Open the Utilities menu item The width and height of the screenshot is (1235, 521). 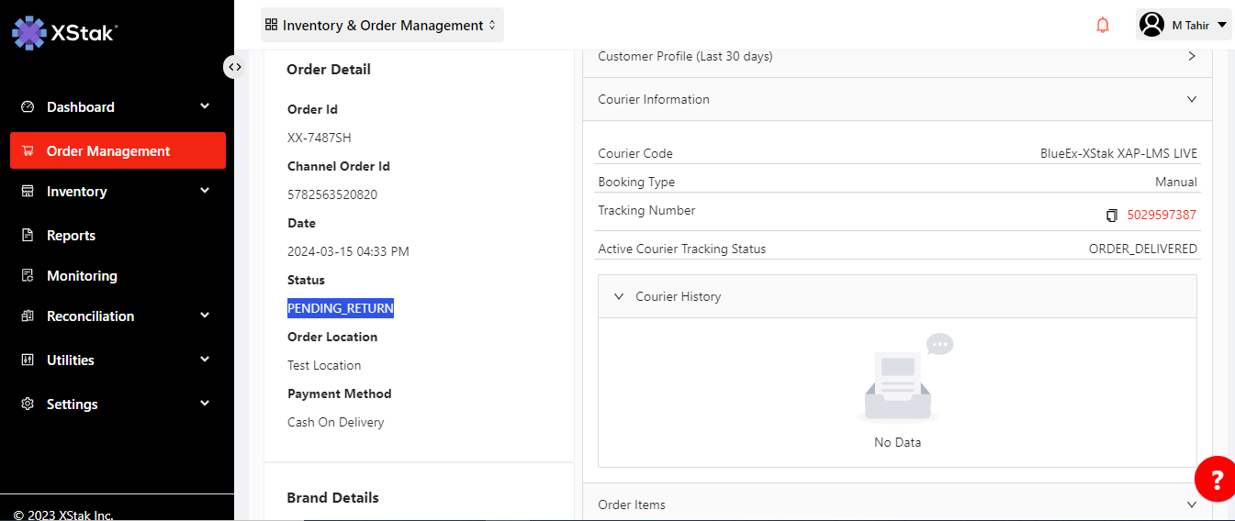click(71, 360)
